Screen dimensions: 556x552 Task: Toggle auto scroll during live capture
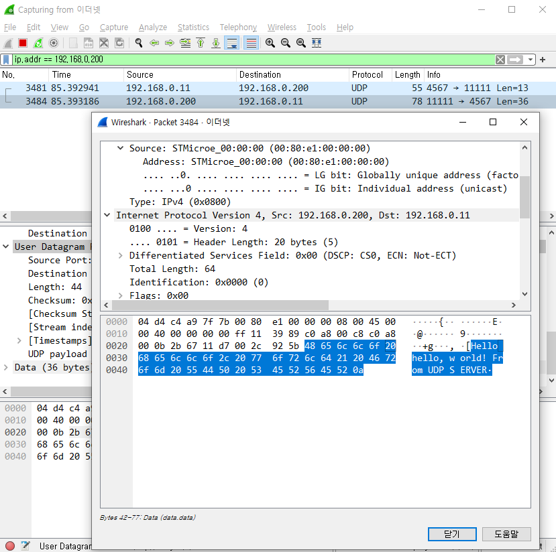[231, 43]
